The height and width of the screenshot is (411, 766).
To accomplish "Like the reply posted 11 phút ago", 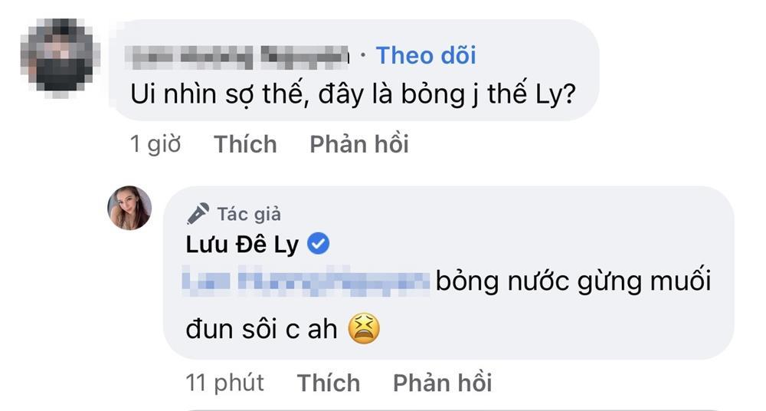I will 328,382.
